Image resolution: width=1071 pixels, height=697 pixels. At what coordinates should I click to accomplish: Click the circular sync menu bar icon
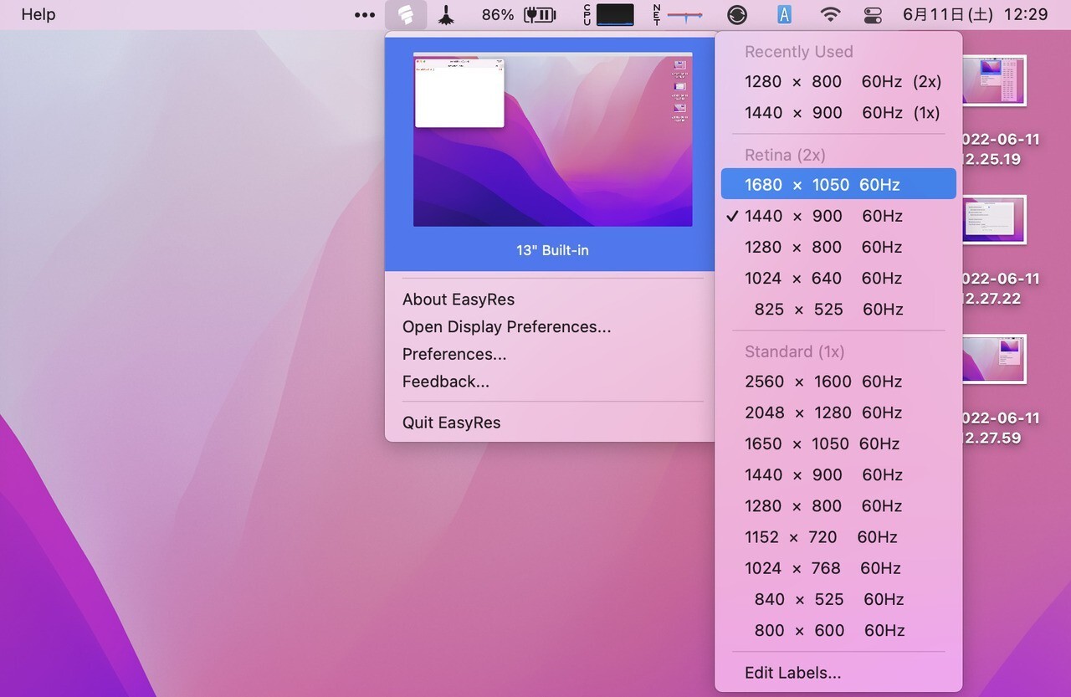(737, 14)
